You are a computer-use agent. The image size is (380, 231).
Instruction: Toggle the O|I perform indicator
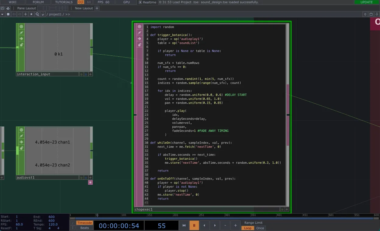pos(81,2)
